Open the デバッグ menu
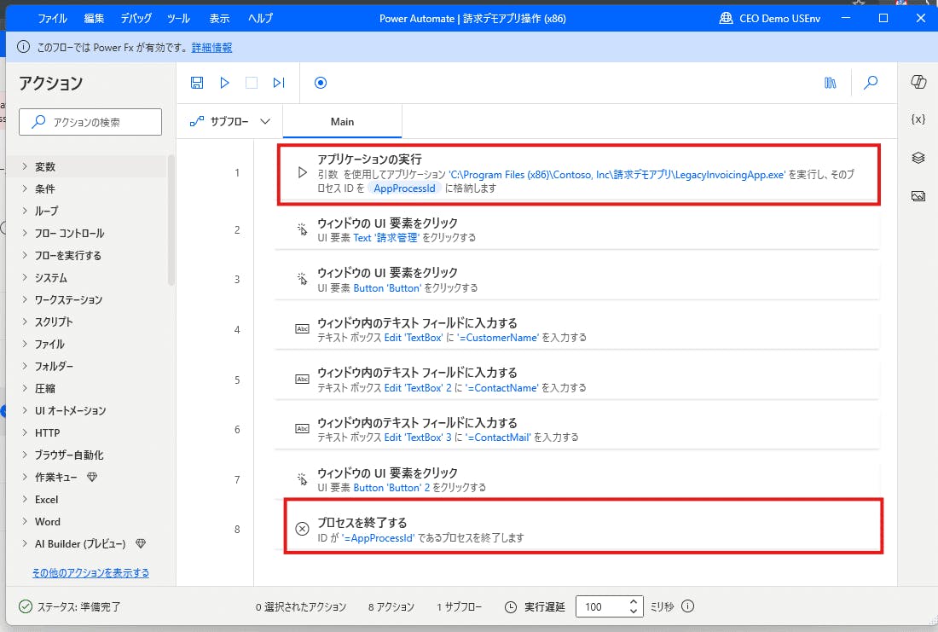 (x=136, y=18)
